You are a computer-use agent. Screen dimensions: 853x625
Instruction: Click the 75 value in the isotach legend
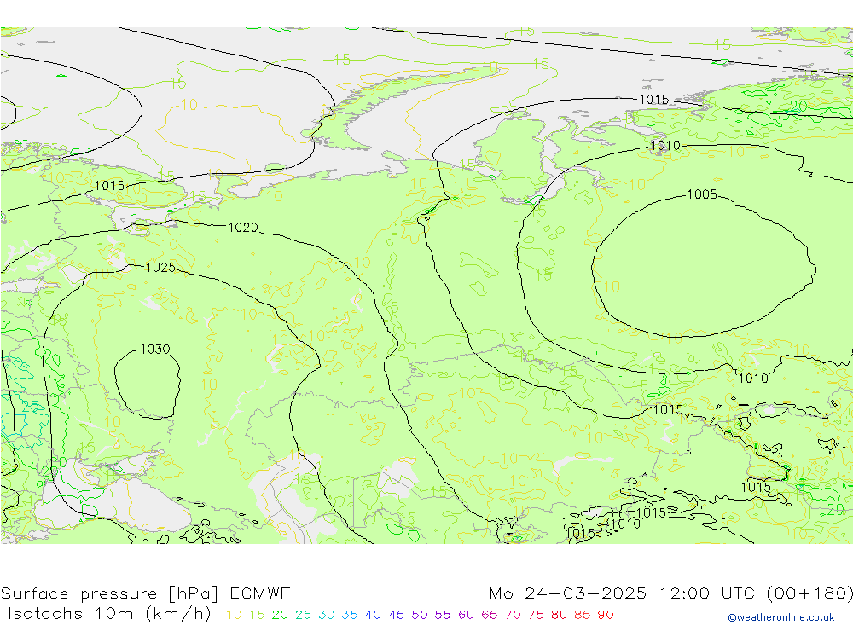coord(536,615)
